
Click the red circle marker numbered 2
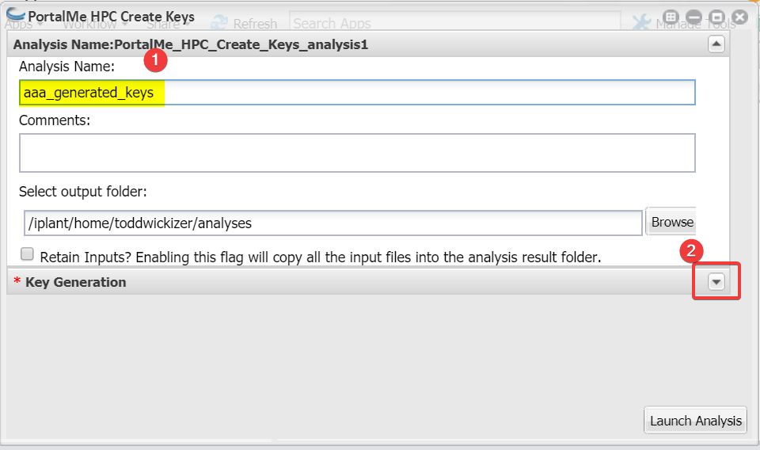691,250
